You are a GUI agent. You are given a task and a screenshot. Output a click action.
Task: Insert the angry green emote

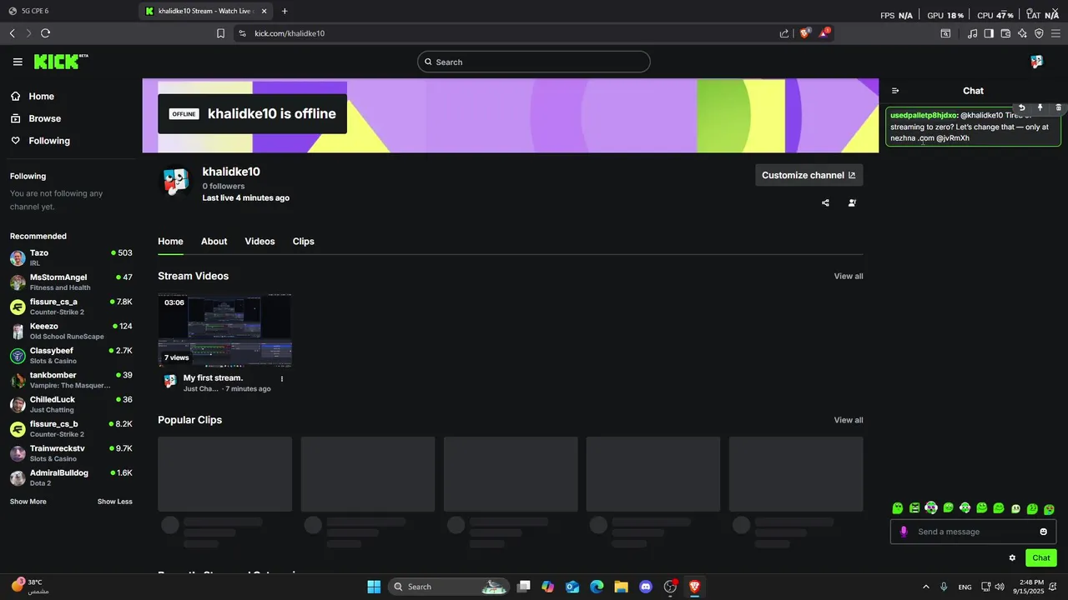point(914,508)
